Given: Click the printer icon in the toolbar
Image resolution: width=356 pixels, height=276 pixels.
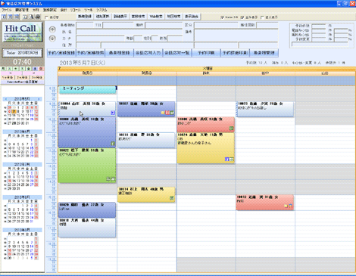Looking at the screenshot, I should 37,17.
